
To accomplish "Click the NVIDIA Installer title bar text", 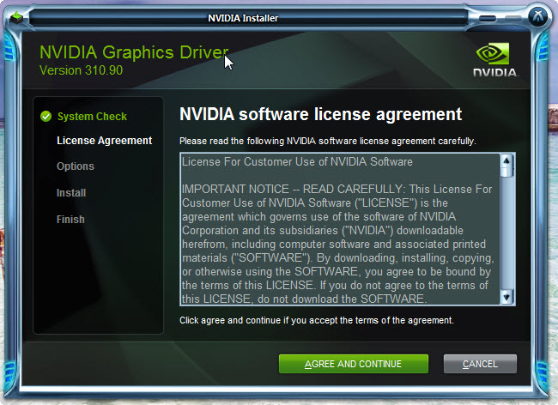I will pos(243,18).
